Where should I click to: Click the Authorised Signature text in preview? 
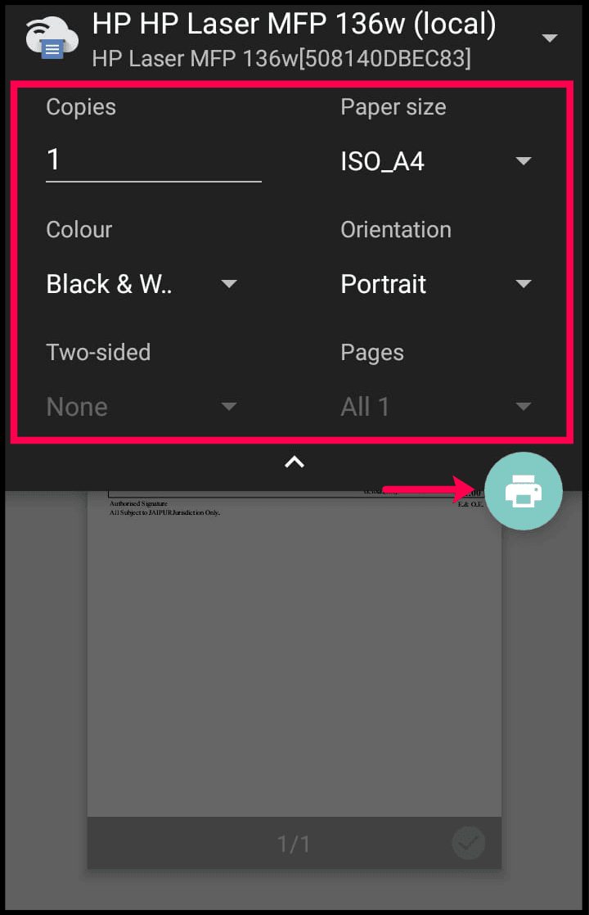138,503
